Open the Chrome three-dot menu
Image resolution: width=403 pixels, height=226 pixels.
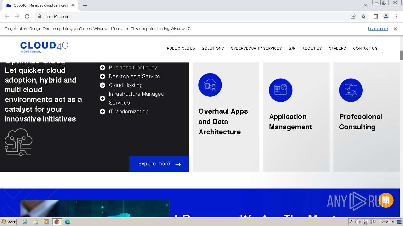pos(396,16)
